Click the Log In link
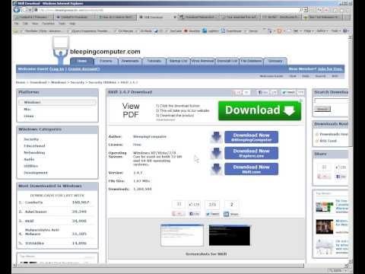This screenshot has height=274, width=365. [57, 69]
